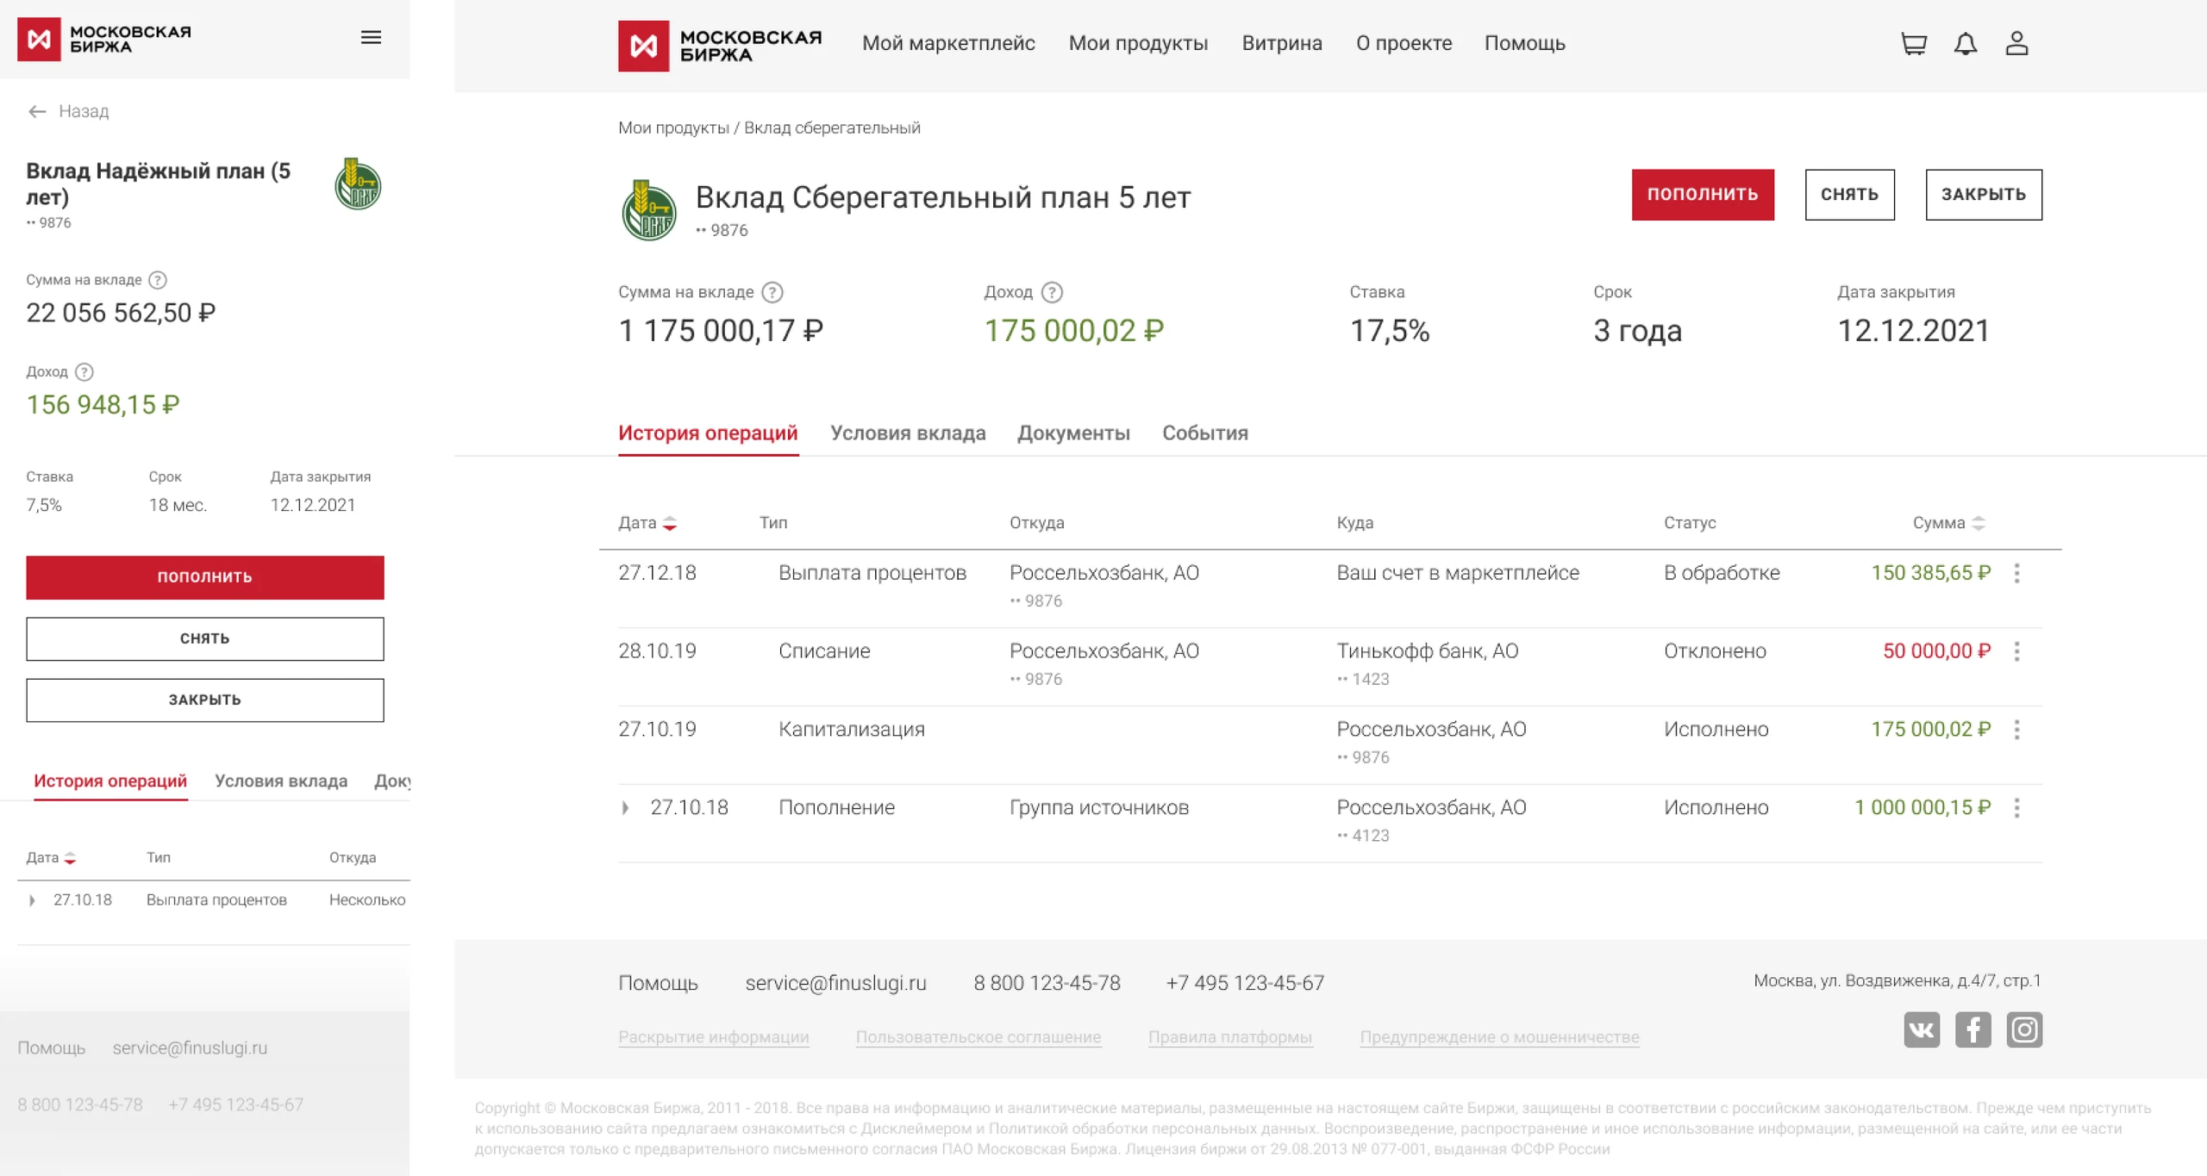The height and width of the screenshot is (1176, 2207).
Task: Click status В обработке in first row
Action: [1722, 574]
